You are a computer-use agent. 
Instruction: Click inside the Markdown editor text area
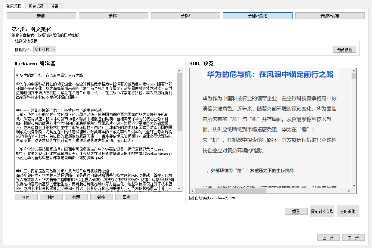tap(96, 130)
